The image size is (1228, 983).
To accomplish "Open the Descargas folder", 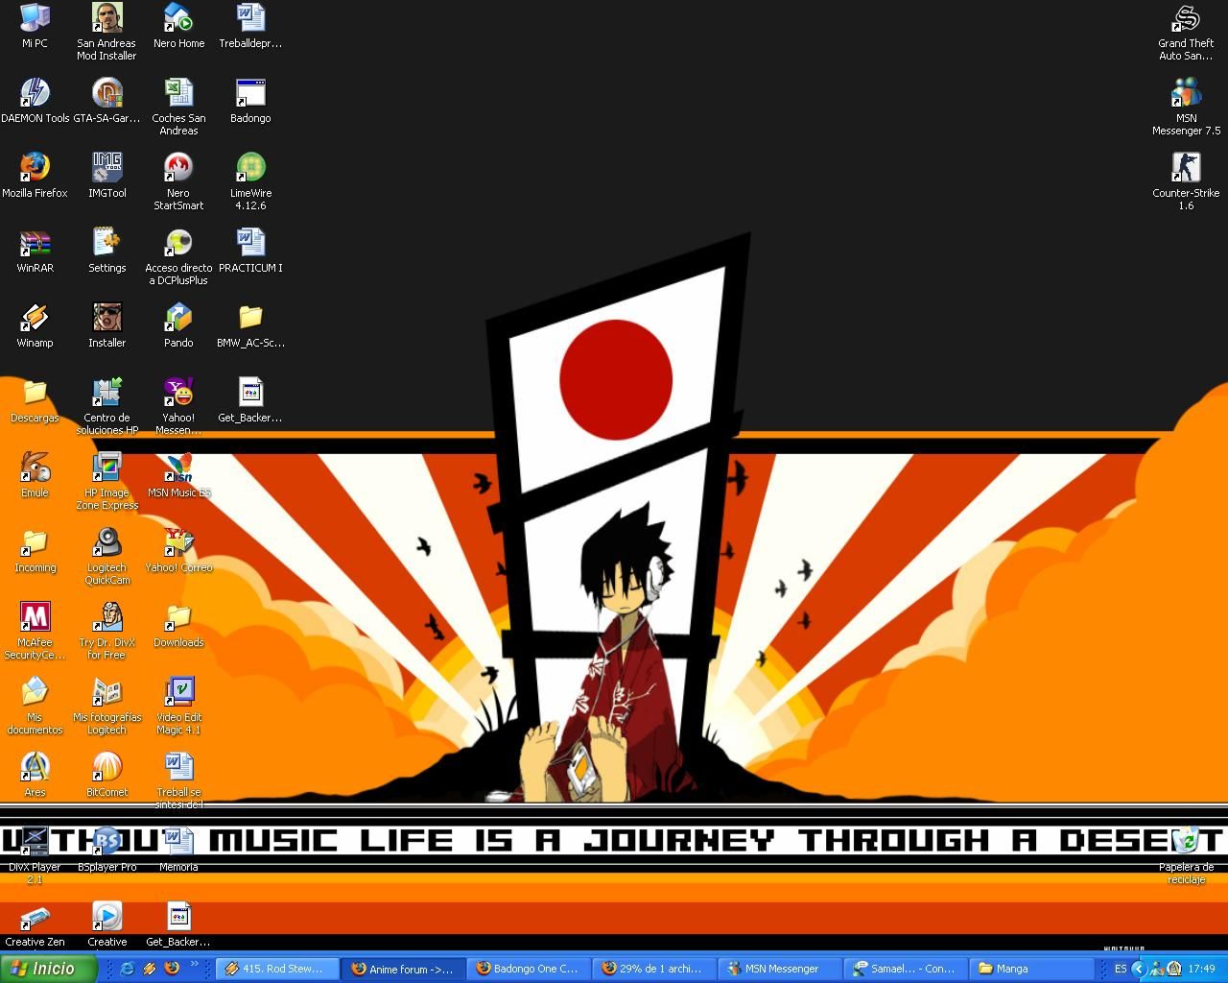I will pyautogui.click(x=35, y=399).
